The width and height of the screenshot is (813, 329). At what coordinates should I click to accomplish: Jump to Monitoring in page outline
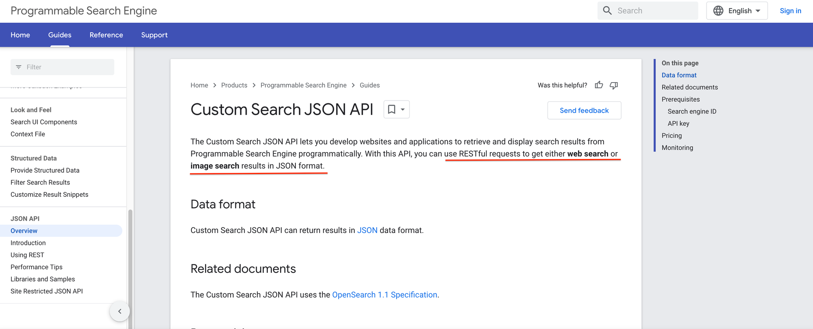(677, 148)
